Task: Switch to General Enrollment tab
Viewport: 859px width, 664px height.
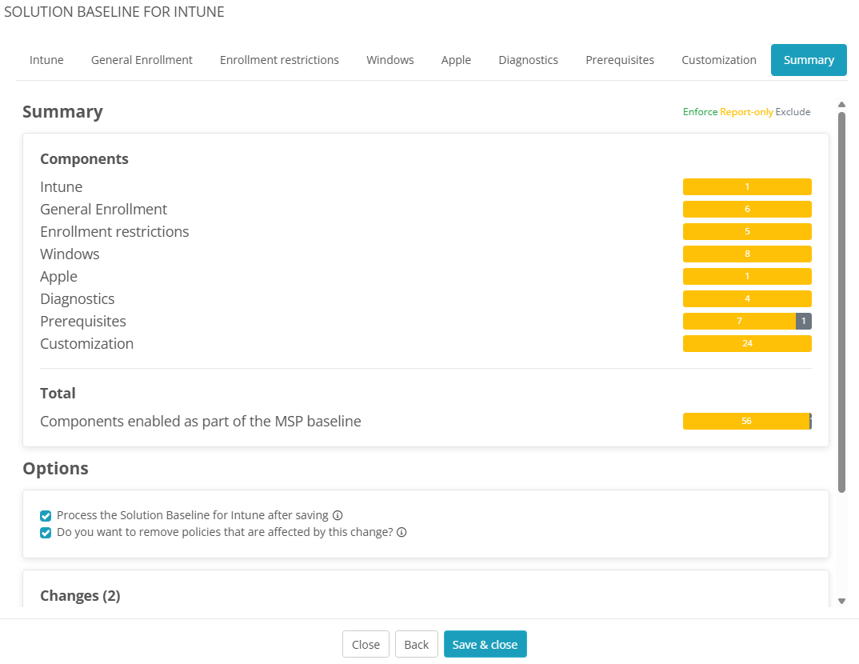Action: pyautogui.click(x=142, y=60)
